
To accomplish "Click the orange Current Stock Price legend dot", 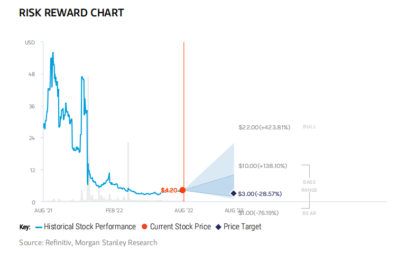I will point(144,227).
